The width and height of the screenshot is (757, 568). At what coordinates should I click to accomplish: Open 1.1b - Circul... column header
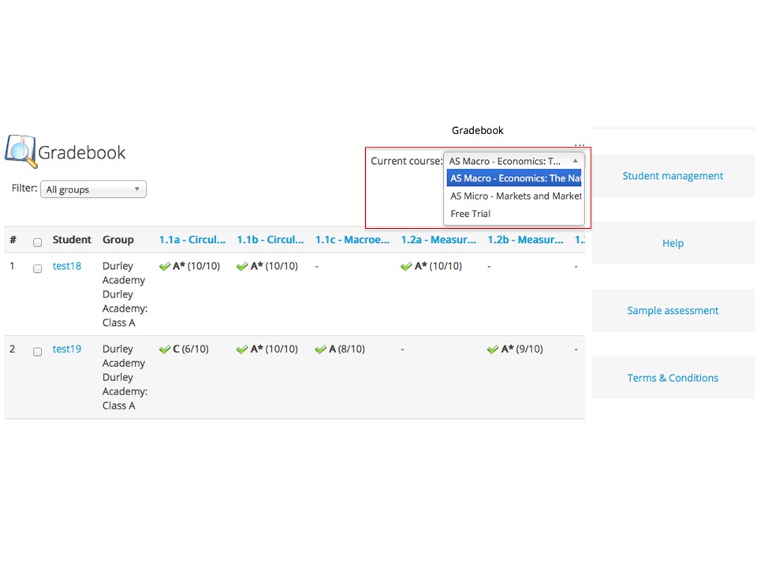270,240
